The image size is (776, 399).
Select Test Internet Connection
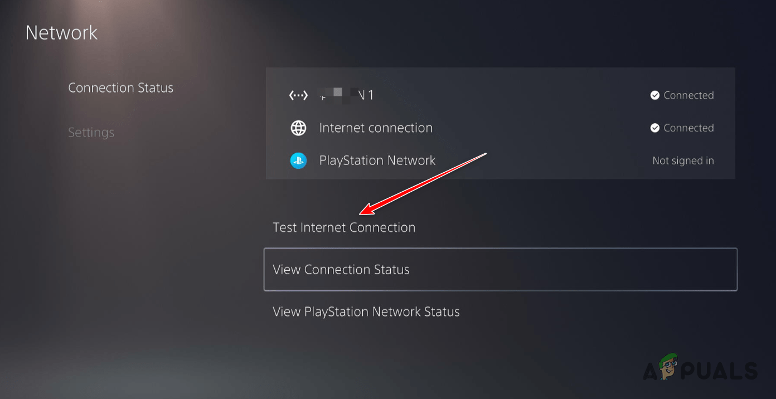344,227
